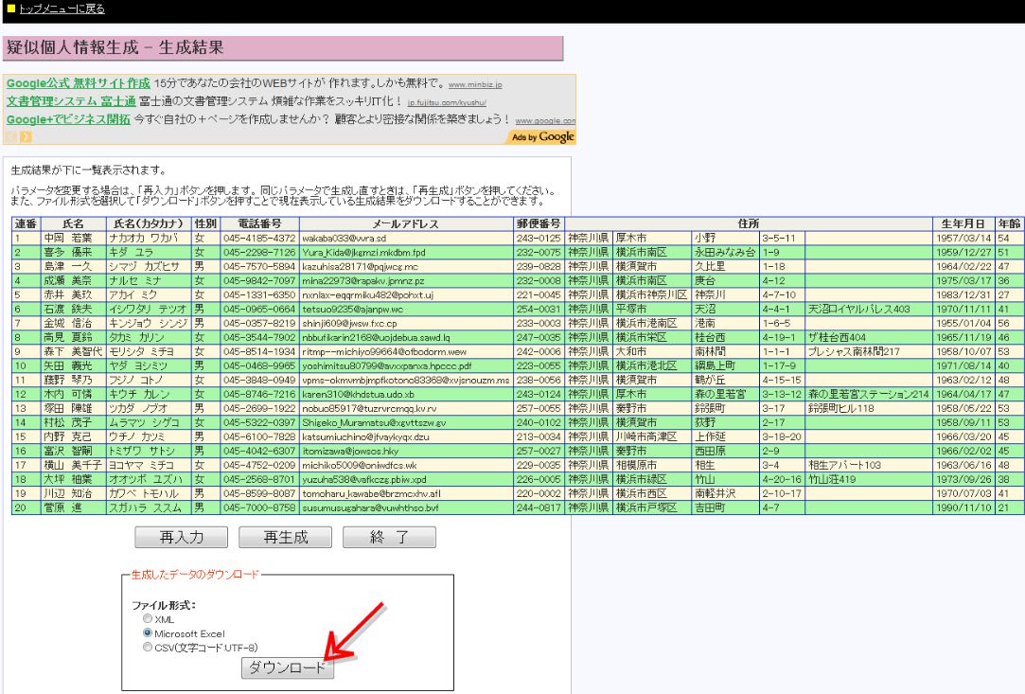Click the 電話番号 column header
The width and height of the screenshot is (1025, 694).
(259, 223)
